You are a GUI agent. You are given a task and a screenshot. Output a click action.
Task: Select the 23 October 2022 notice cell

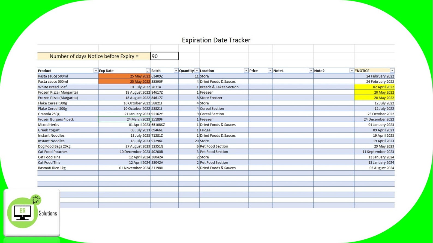pos(374,114)
